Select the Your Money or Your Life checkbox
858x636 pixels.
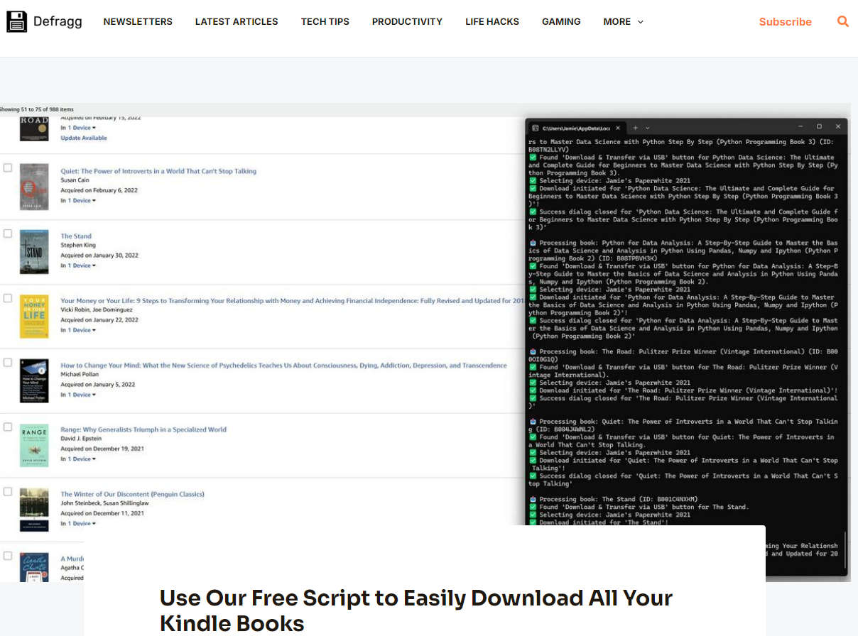[8, 298]
